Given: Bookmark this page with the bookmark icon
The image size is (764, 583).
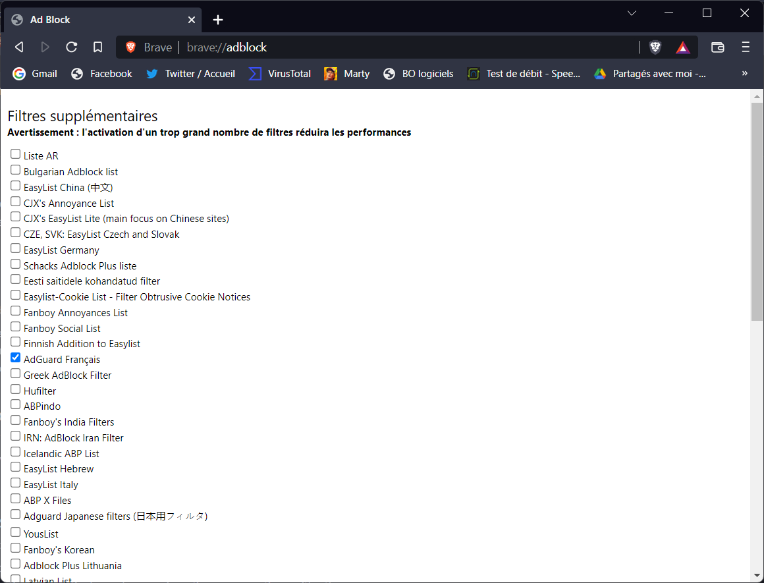Looking at the screenshot, I should click(98, 47).
